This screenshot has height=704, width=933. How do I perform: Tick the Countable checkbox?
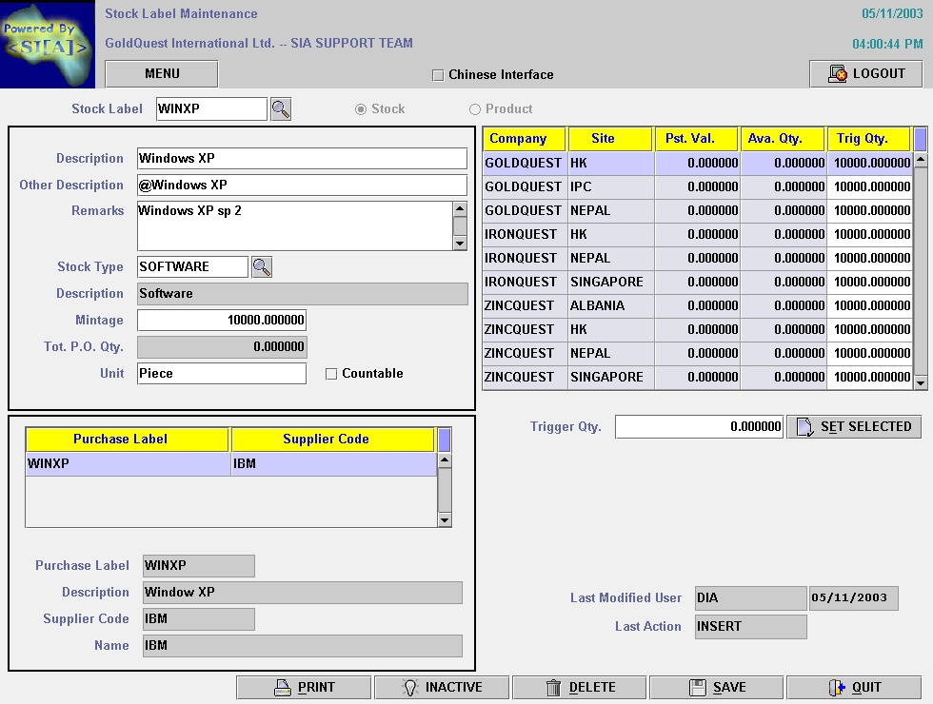(x=331, y=373)
